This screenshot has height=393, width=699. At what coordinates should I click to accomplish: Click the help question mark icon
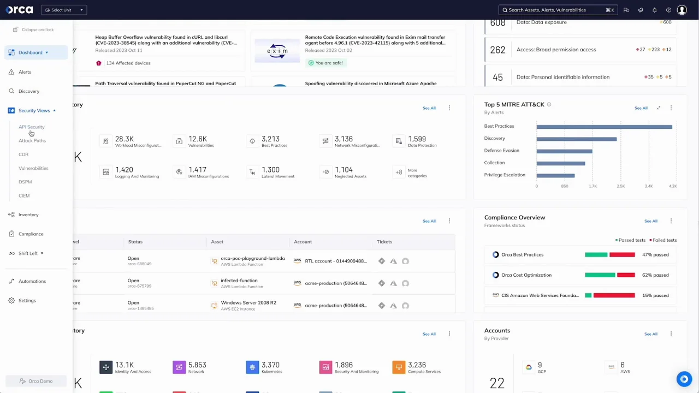668,10
